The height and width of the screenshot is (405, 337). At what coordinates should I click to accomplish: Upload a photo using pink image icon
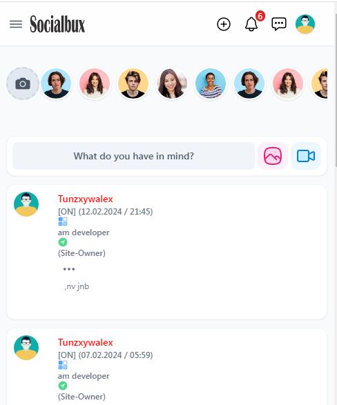[273, 156]
